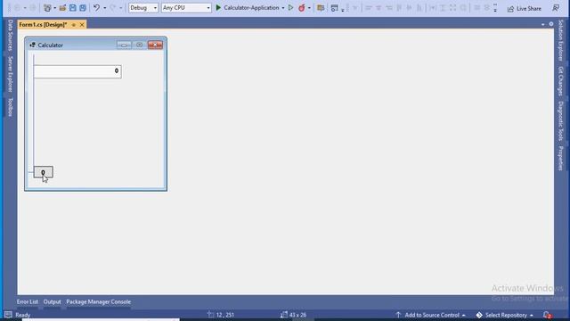
Task: Toggle pin on Form1.cs [Design] tab
Action: click(x=74, y=25)
